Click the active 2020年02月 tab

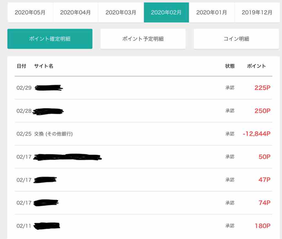point(166,12)
